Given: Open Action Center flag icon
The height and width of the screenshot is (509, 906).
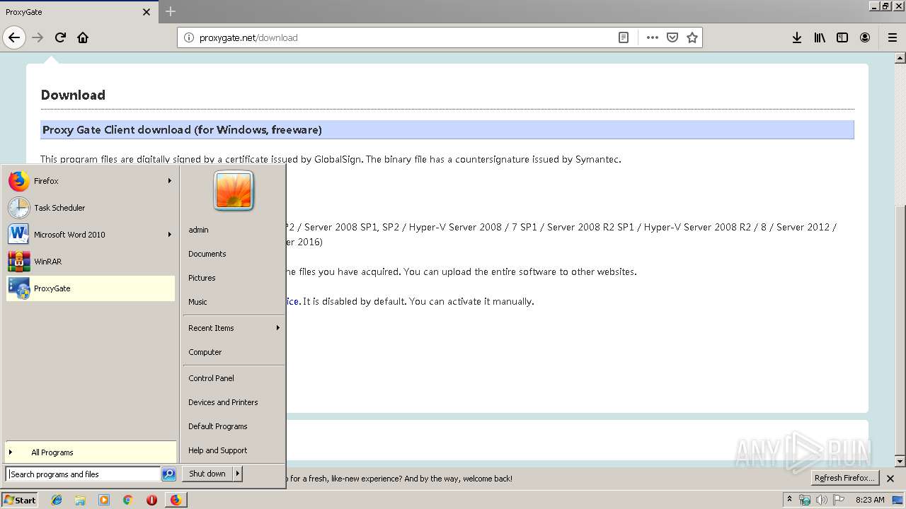Looking at the screenshot, I should pyautogui.click(x=839, y=500).
